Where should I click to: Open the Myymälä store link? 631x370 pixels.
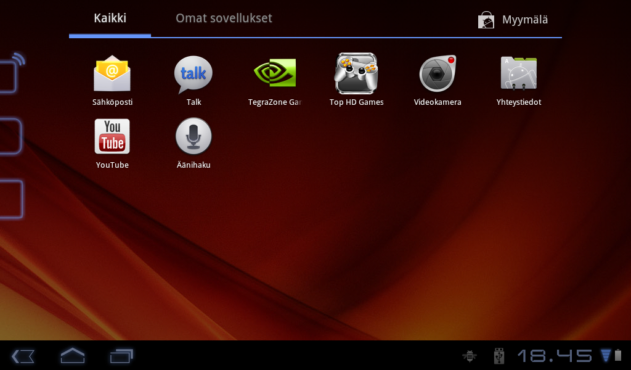[x=513, y=20]
